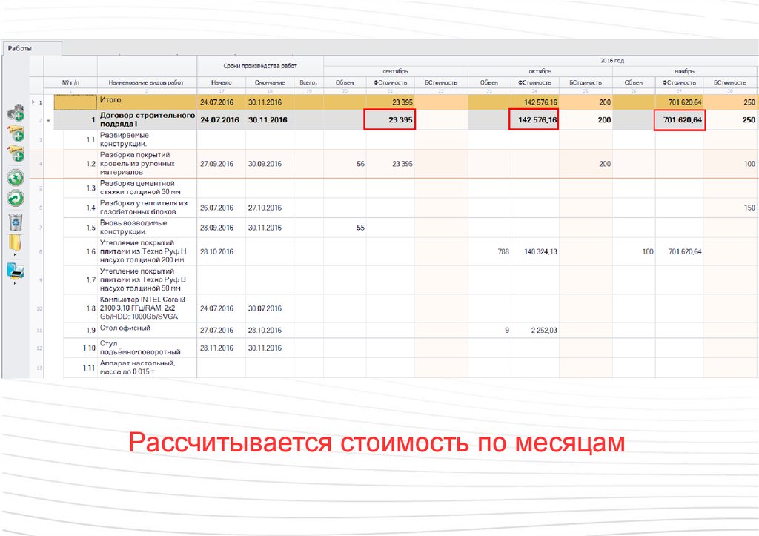Click start date 28.09.2016 in row 1.5
Image resolution: width=759 pixels, height=536 pixels.
coord(217,228)
